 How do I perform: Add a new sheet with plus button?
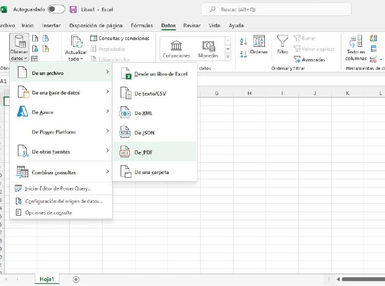(x=76, y=279)
